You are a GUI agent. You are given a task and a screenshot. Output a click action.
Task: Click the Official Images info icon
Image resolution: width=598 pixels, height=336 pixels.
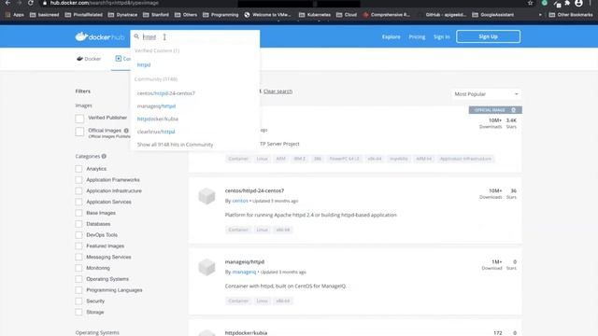click(126, 131)
